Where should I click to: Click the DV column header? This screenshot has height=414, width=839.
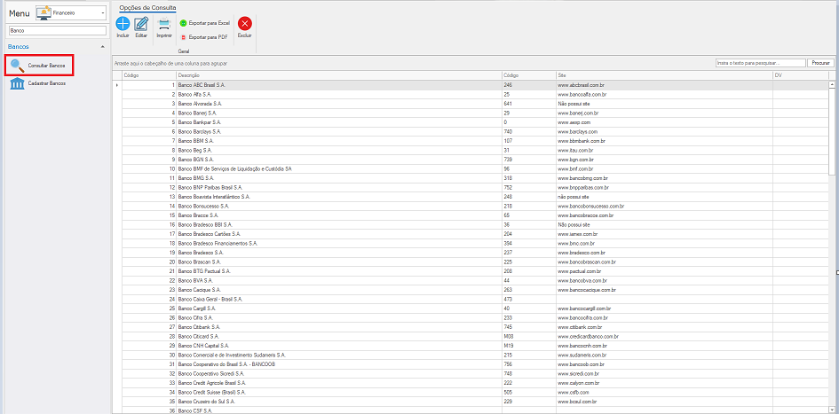[801, 75]
